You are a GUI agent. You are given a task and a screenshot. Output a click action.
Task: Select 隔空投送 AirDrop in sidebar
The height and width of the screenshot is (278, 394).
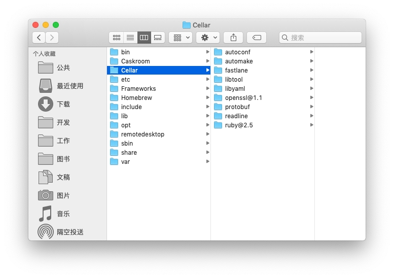[69, 232]
